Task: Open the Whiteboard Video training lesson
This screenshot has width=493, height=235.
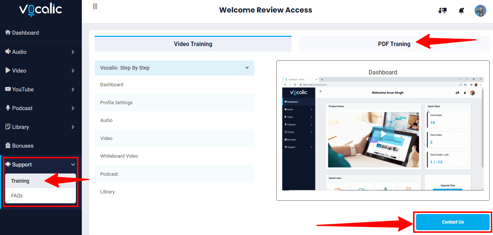Action: (174, 156)
